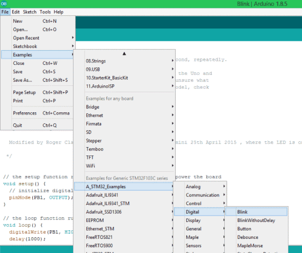Viewport: 302px width, 253px height.
Task: Expand the Temboo examples
Action: (124, 149)
